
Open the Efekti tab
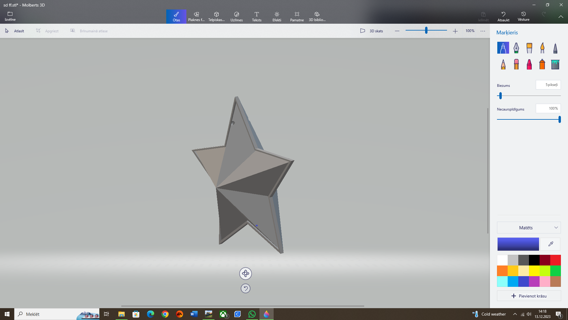[277, 17]
